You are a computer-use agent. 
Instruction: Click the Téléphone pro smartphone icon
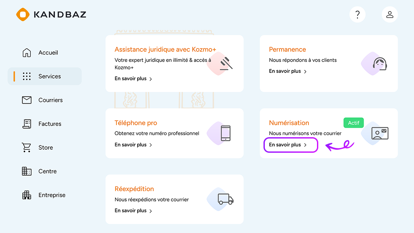(226, 133)
